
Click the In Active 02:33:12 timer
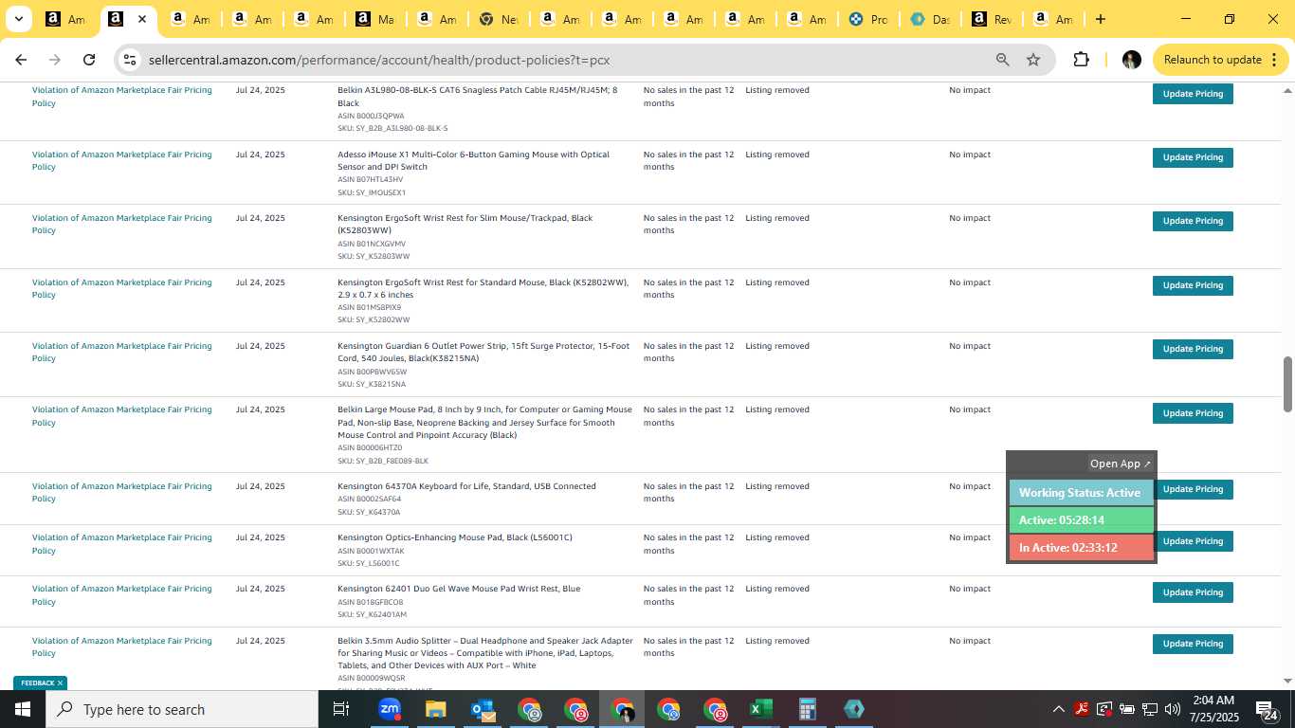pyautogui.click(x=1081, y=548)
